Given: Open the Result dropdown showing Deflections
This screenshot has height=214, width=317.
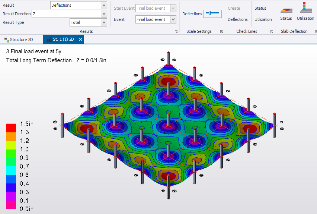Looking at the screenshot, I should coord(103,5).
